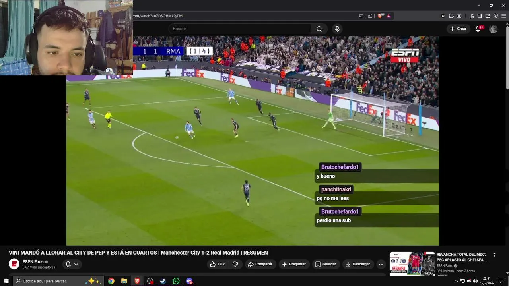This screenshot has width=509, height=286.
Task: Click chat message 'y bueno'
Action: point(326,176)
